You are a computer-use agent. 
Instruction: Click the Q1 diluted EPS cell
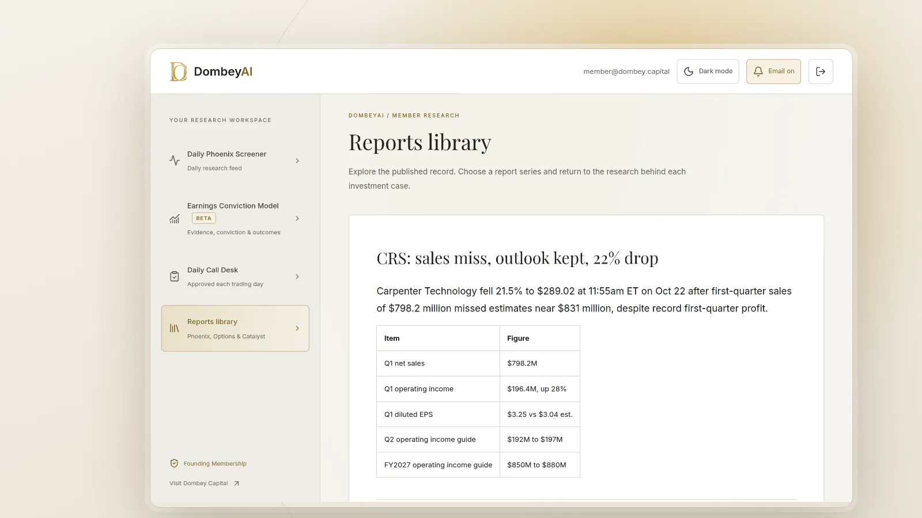point(438,414)
